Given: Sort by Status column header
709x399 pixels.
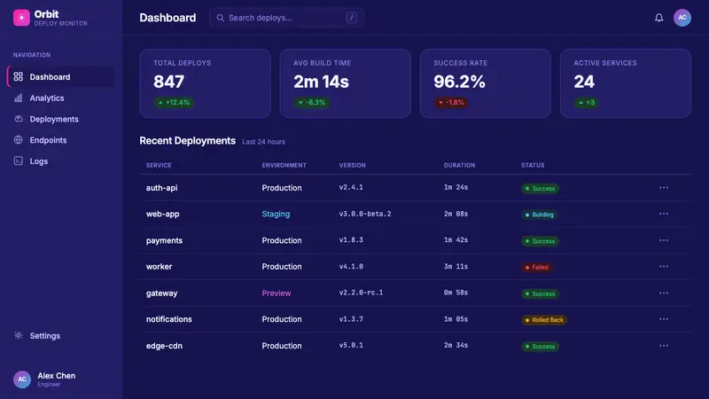Looking at the screenshot, I should (x=533, y=165).
